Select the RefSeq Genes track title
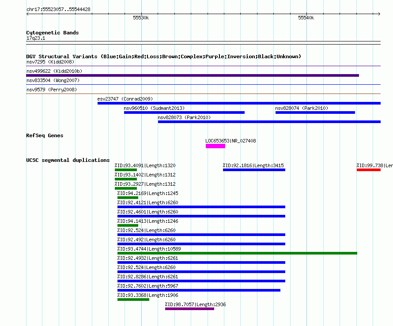Screen dimensions: 393x326 pos(45,135)
